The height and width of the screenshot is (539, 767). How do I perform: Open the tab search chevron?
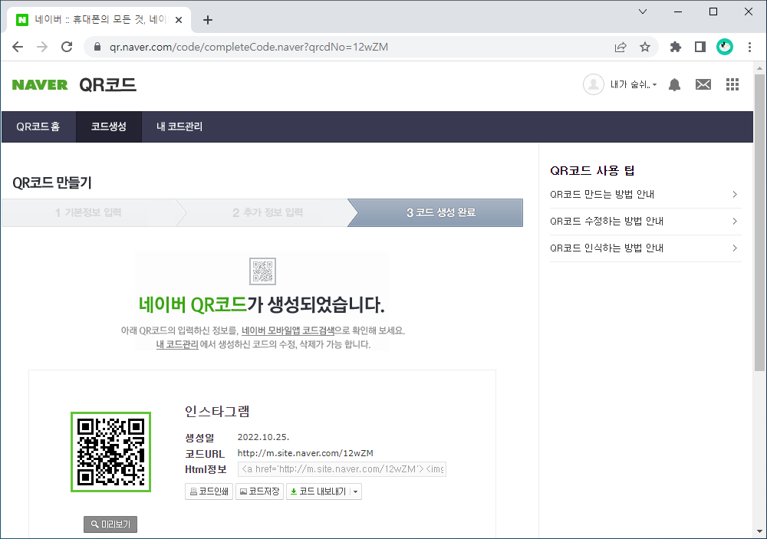click(643, 12)
